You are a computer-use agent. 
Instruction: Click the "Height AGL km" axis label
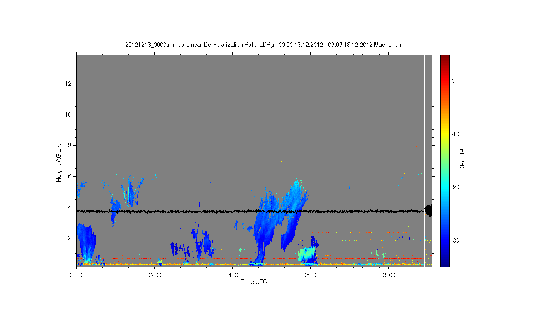click(58, 160)
